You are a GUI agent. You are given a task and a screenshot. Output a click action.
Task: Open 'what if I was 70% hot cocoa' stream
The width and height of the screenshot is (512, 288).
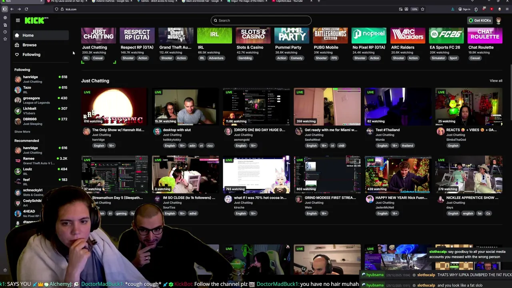(x=256, y=174)
